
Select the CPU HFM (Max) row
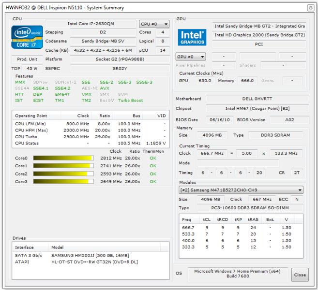click(x=91, y=130)
